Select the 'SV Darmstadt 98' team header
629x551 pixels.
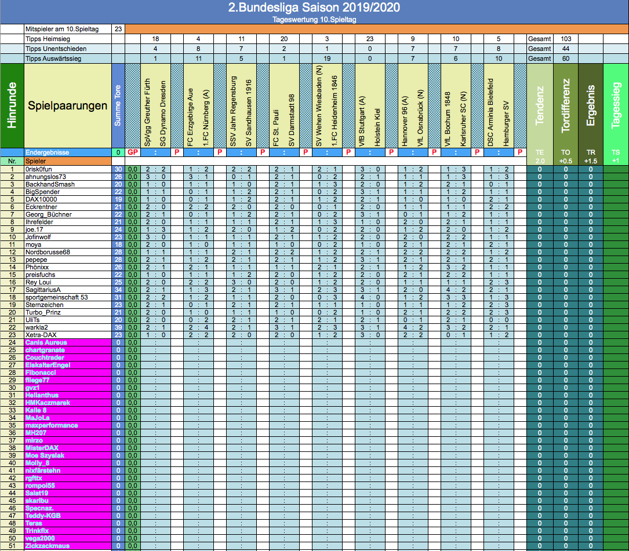pyautogui.click(x=291, y=121)
